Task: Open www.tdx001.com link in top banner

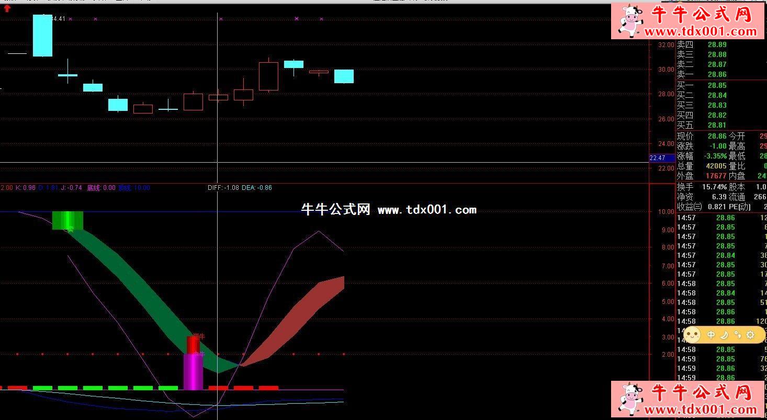Action: 701,32
